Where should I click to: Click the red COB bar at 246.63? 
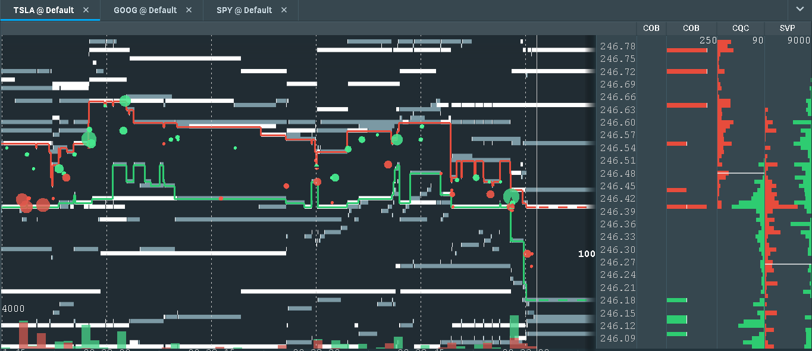(687, 105)
